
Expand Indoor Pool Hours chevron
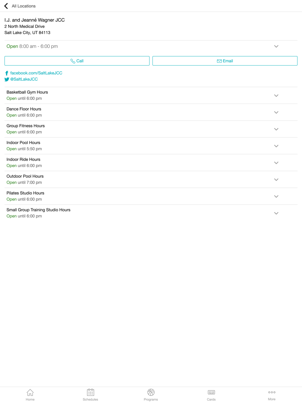click(x=276, y=146)
